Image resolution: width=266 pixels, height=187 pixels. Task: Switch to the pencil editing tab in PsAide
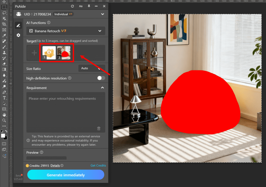pyautogui.click(x=18, y=25)
